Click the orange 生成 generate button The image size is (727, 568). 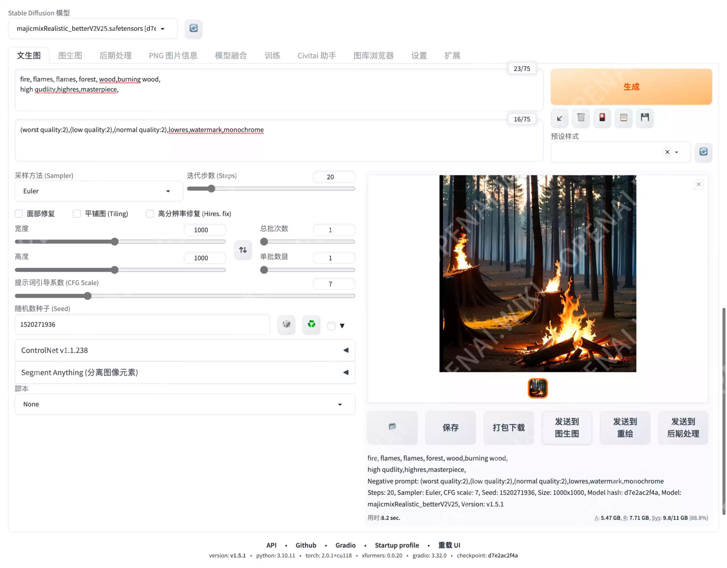tap(632, 87)
